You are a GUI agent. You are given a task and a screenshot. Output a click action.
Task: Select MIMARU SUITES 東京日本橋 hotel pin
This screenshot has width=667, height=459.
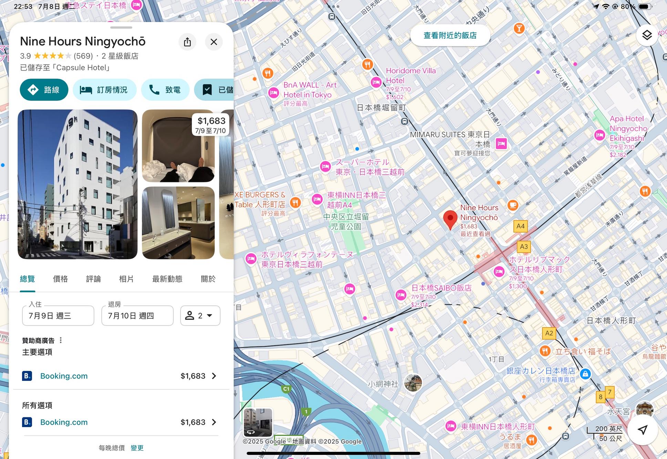coord(501,143)
